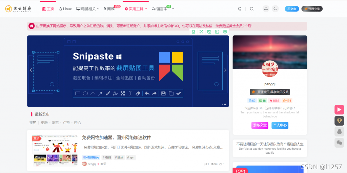Viewport: 347px width, 173px height.
Task: Click the pengqi username in the profile card
Action: click(270, 84)
